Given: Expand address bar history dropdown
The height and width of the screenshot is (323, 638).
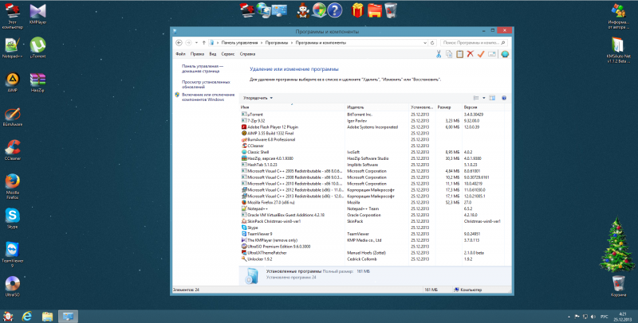Looking at the screenshot, I should [x=425, y=43].
